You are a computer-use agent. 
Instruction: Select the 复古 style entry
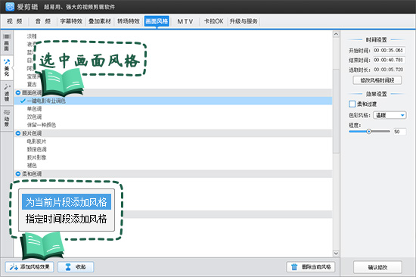click(x=32, y=85)
